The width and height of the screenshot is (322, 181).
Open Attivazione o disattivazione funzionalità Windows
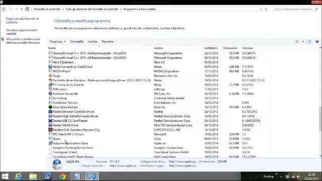[x=23, y=41]
